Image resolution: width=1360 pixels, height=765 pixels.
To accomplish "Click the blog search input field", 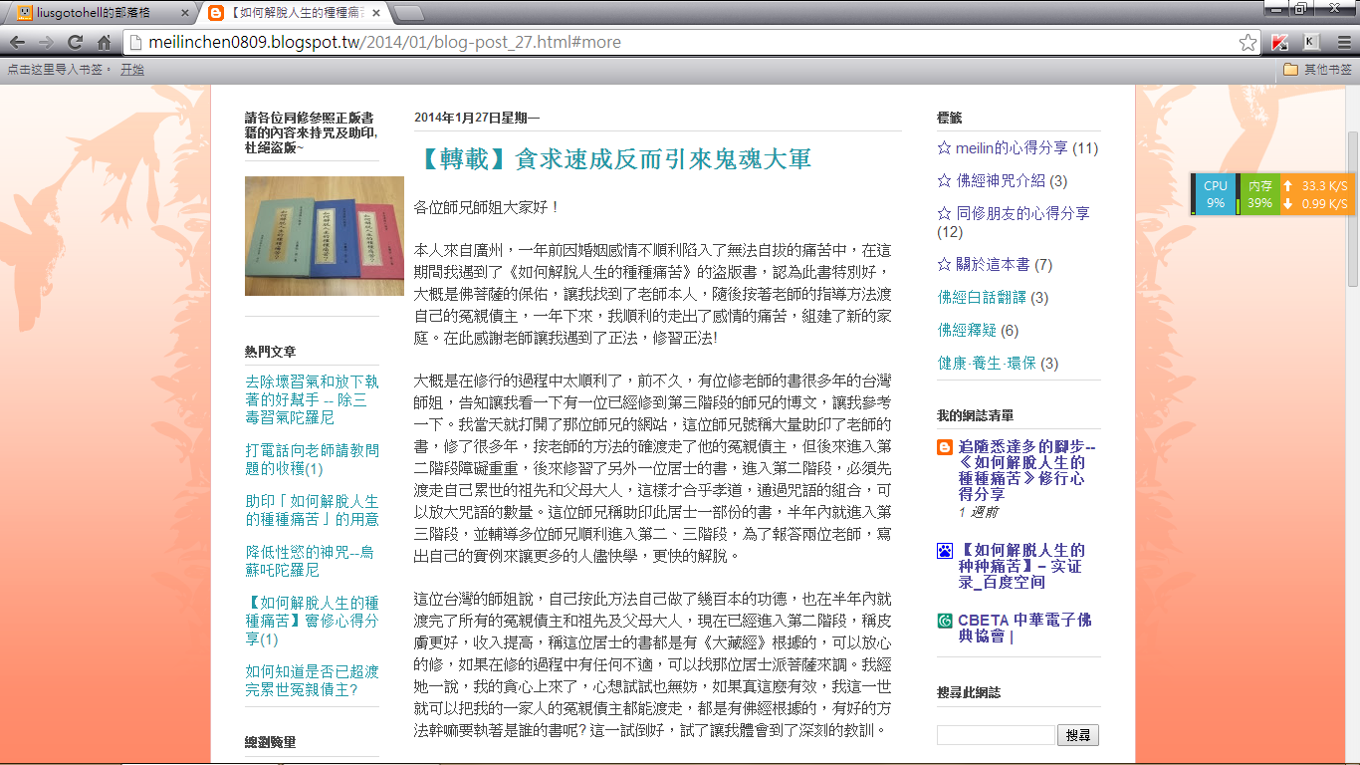I will [995, 735].
